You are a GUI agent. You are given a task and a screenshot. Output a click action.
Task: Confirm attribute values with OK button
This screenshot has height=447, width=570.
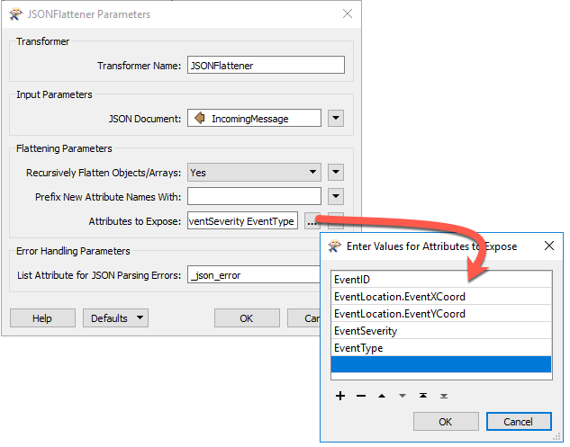446,422
